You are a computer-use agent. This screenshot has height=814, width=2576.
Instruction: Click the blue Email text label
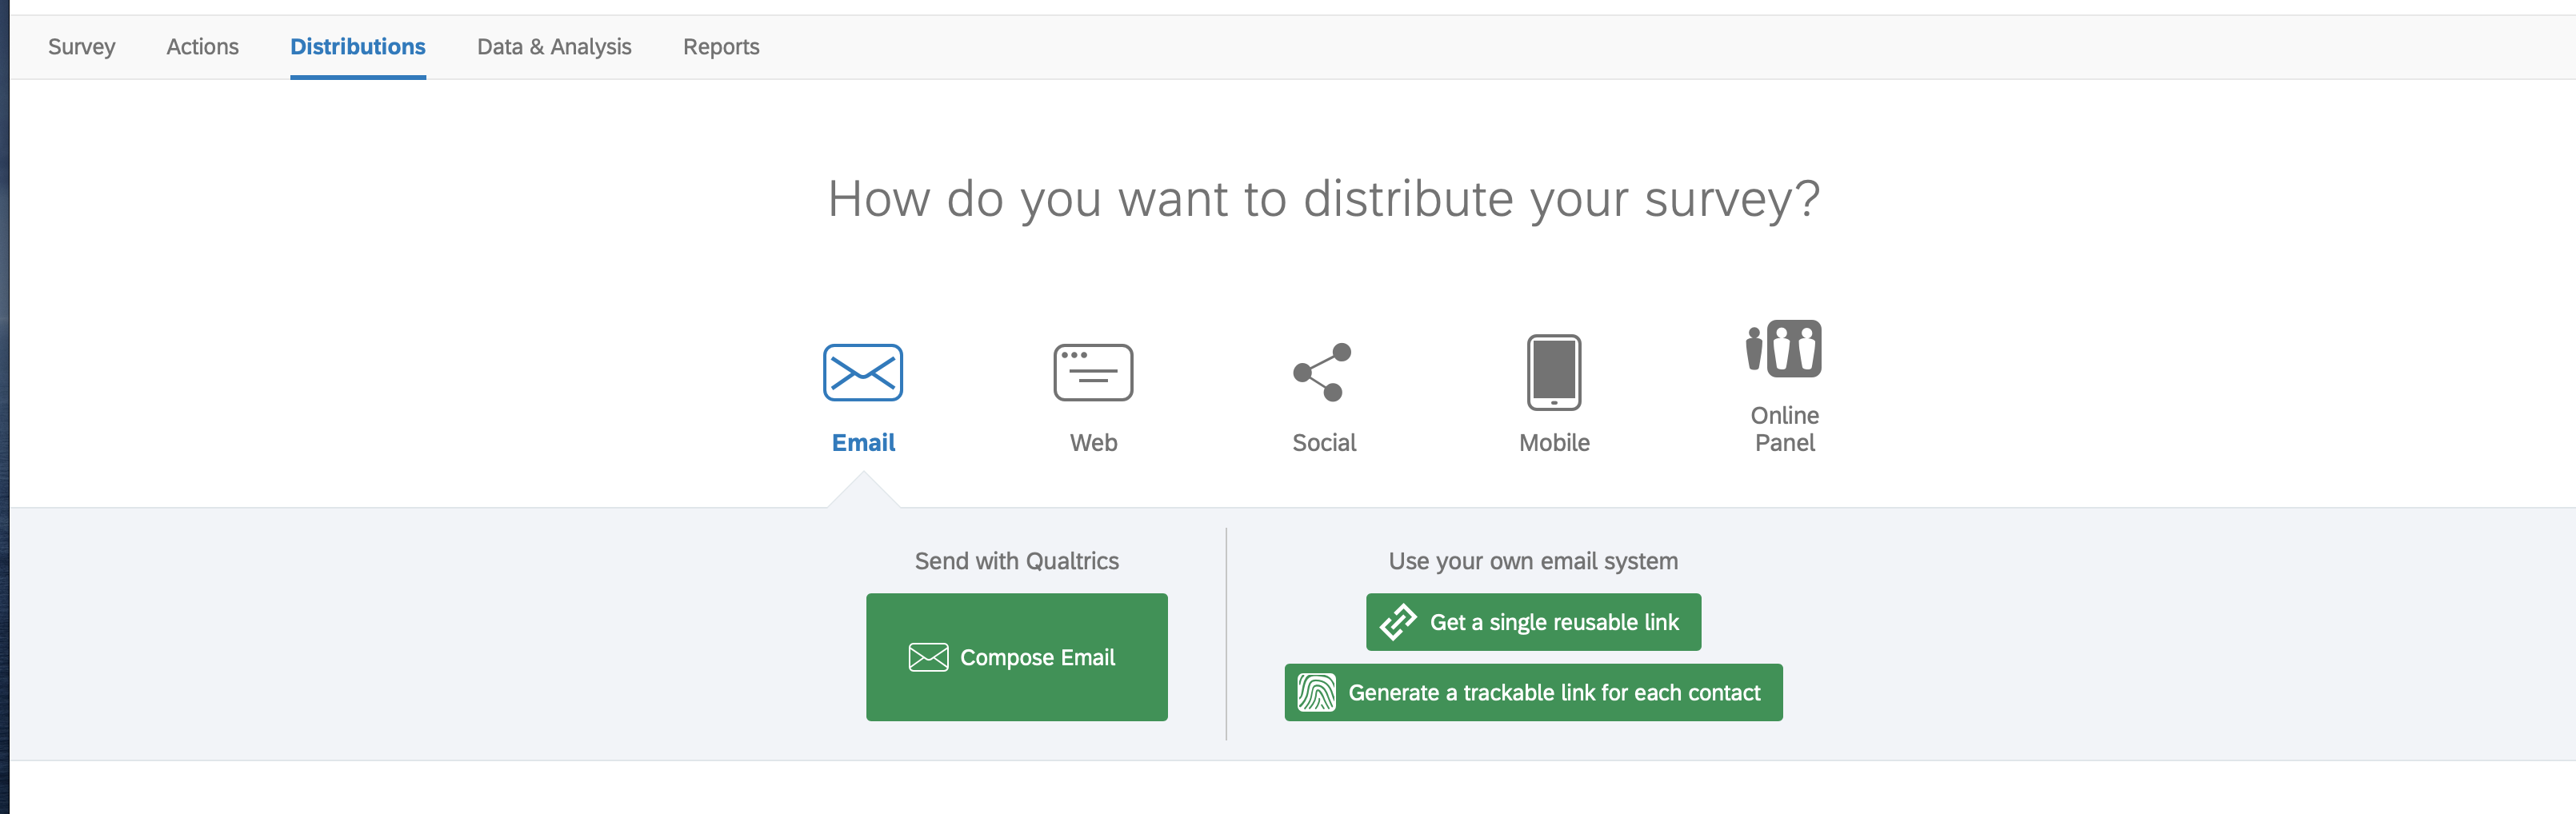pos(863,443)
